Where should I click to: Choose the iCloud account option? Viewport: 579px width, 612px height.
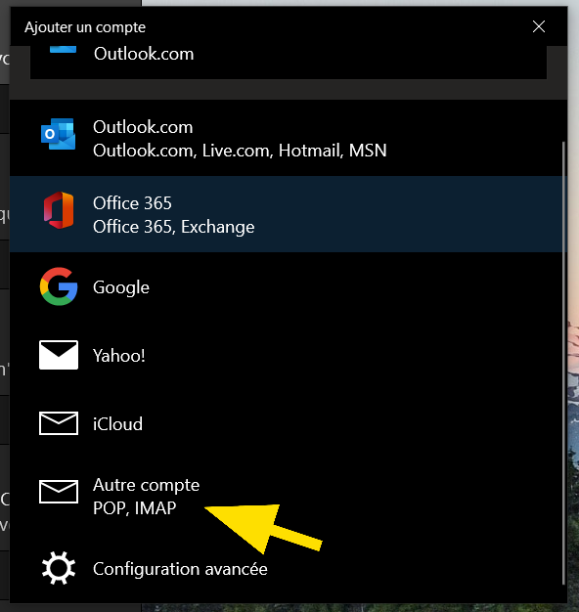point(289,423)
